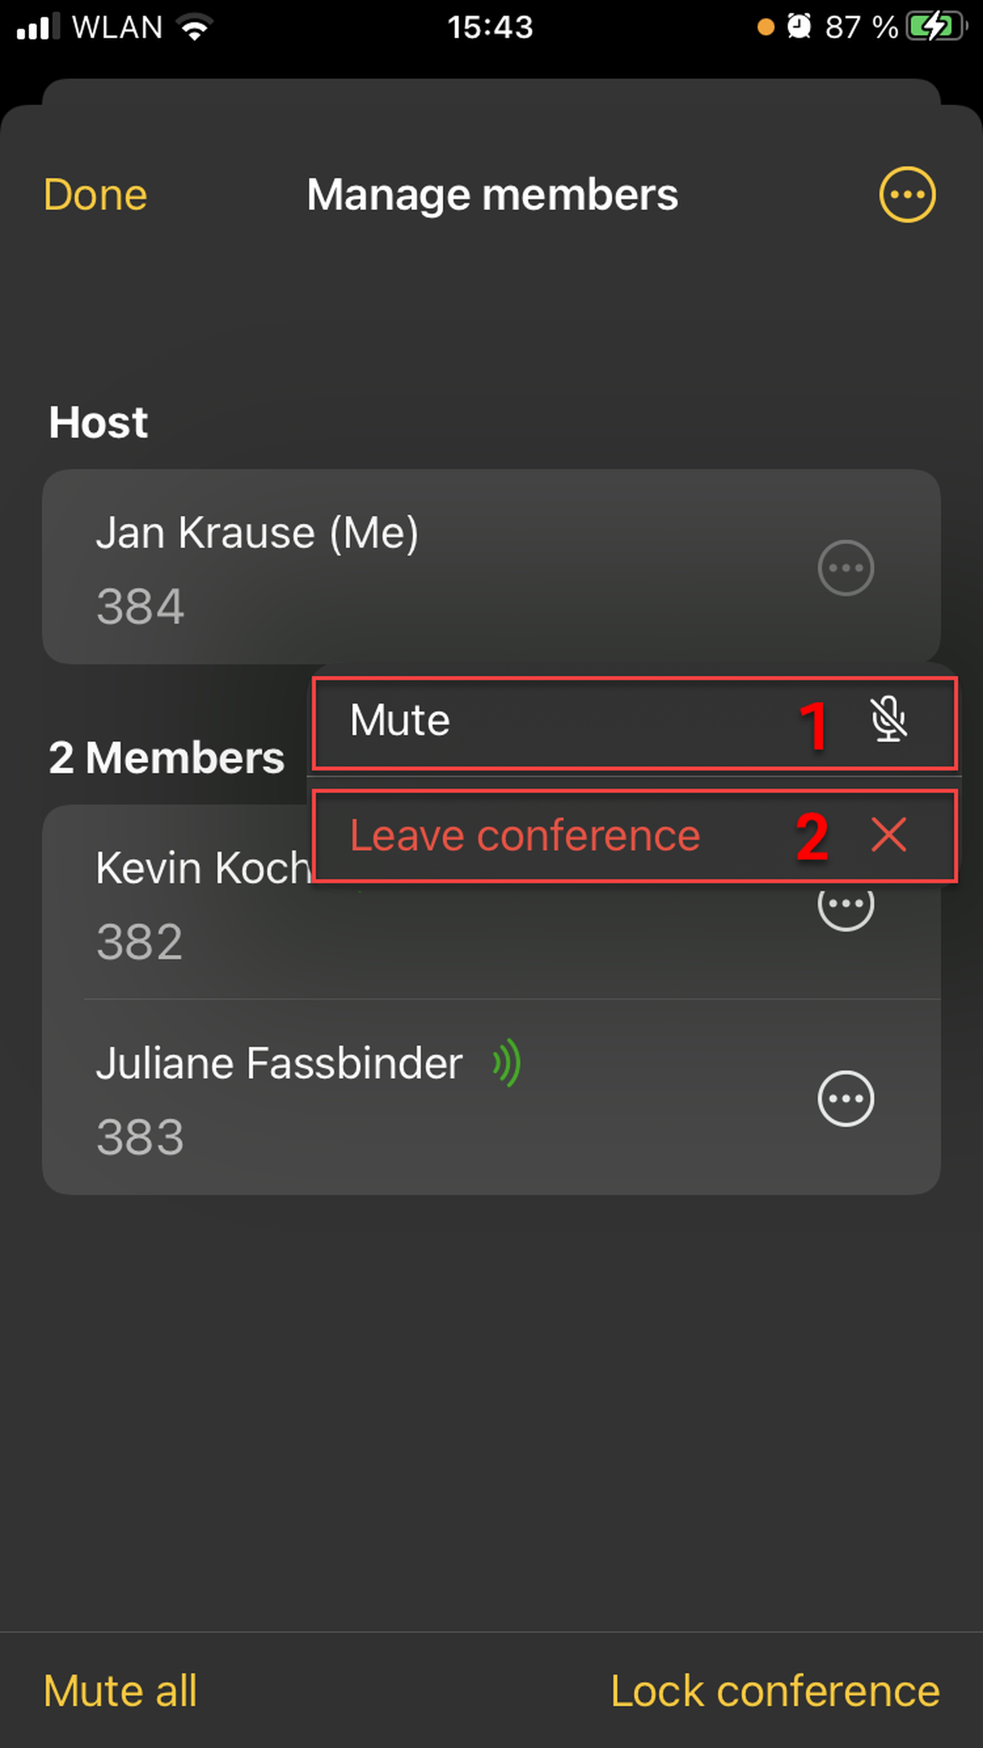
Task: Open more options for Juliane Fassbinder
Action: coord(845,1099)
